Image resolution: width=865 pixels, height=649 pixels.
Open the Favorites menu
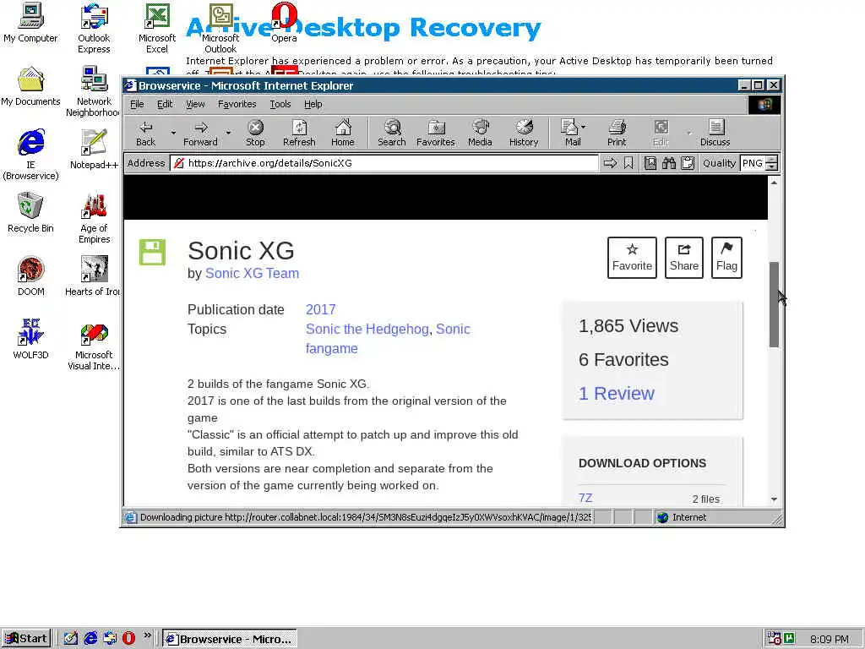(x=237, y=104)
